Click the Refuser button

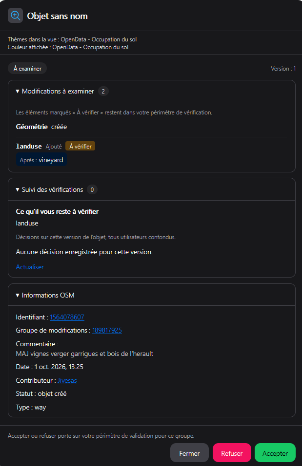click(232, 453)
